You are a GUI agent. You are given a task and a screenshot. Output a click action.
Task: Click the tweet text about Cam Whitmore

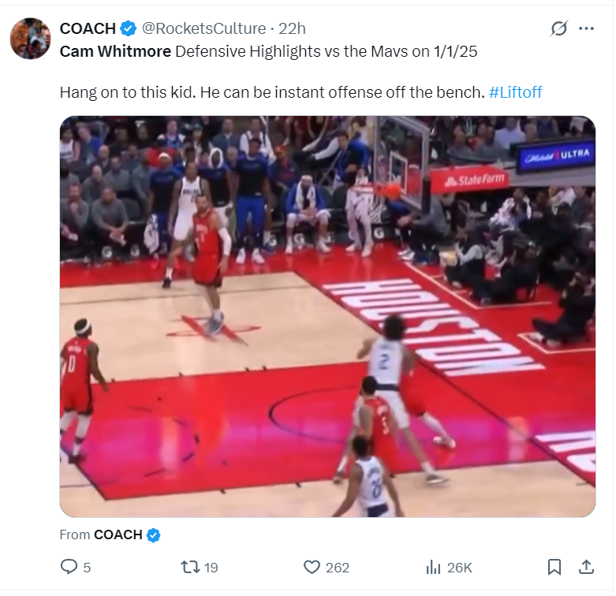301,72
